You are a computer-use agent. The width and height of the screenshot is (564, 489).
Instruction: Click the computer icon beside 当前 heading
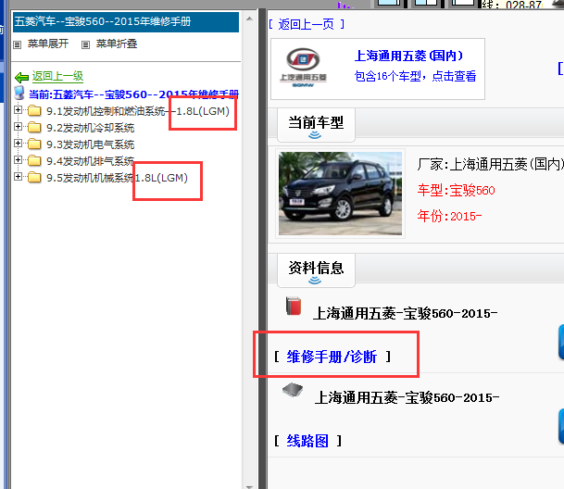(x=19, y=93)
